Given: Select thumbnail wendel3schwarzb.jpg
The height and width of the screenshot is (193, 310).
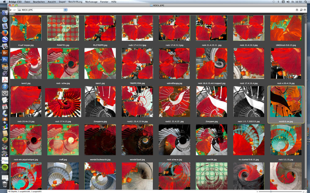Looking at the screenshot, I should point(100,140).
